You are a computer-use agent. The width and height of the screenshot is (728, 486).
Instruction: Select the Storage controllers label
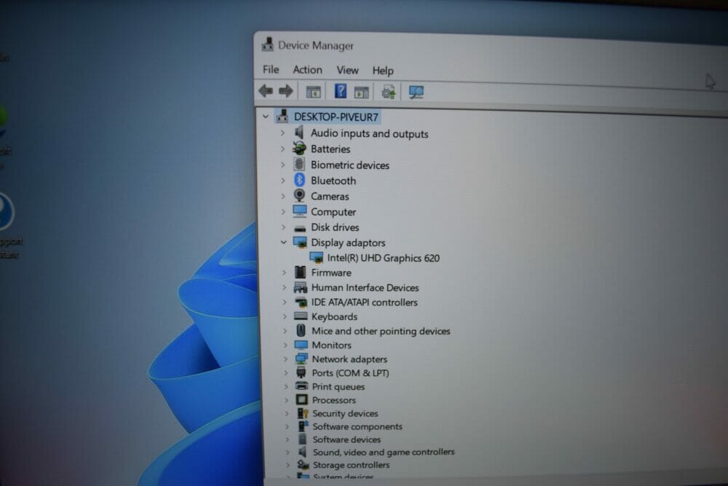point(351,465)
